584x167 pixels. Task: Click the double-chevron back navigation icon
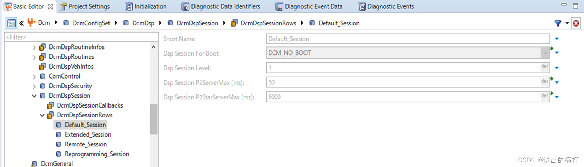(22, 23)
